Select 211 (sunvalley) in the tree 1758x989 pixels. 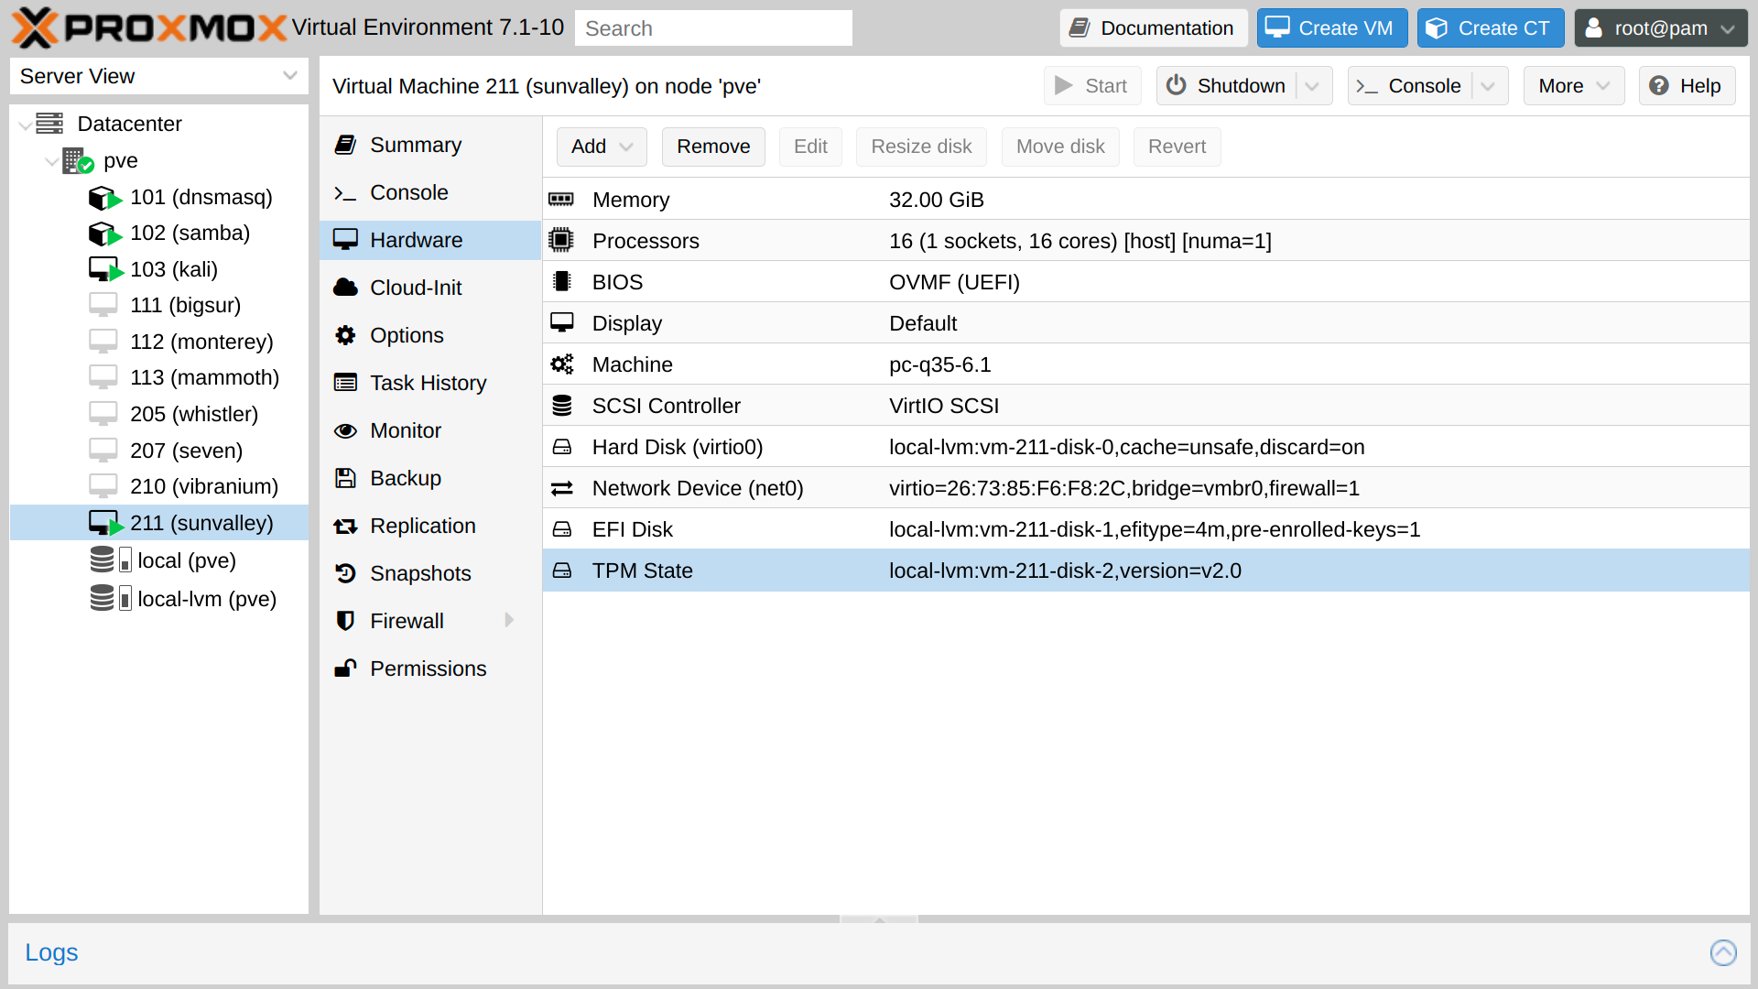[159, 523]
